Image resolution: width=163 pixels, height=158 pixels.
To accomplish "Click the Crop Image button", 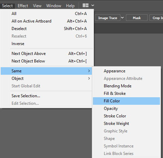I will (x=157, y=18).
